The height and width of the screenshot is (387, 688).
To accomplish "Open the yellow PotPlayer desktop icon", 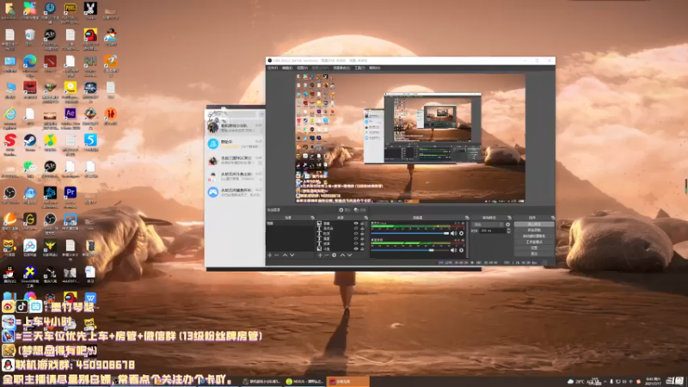I will click(x=71, y=88).
